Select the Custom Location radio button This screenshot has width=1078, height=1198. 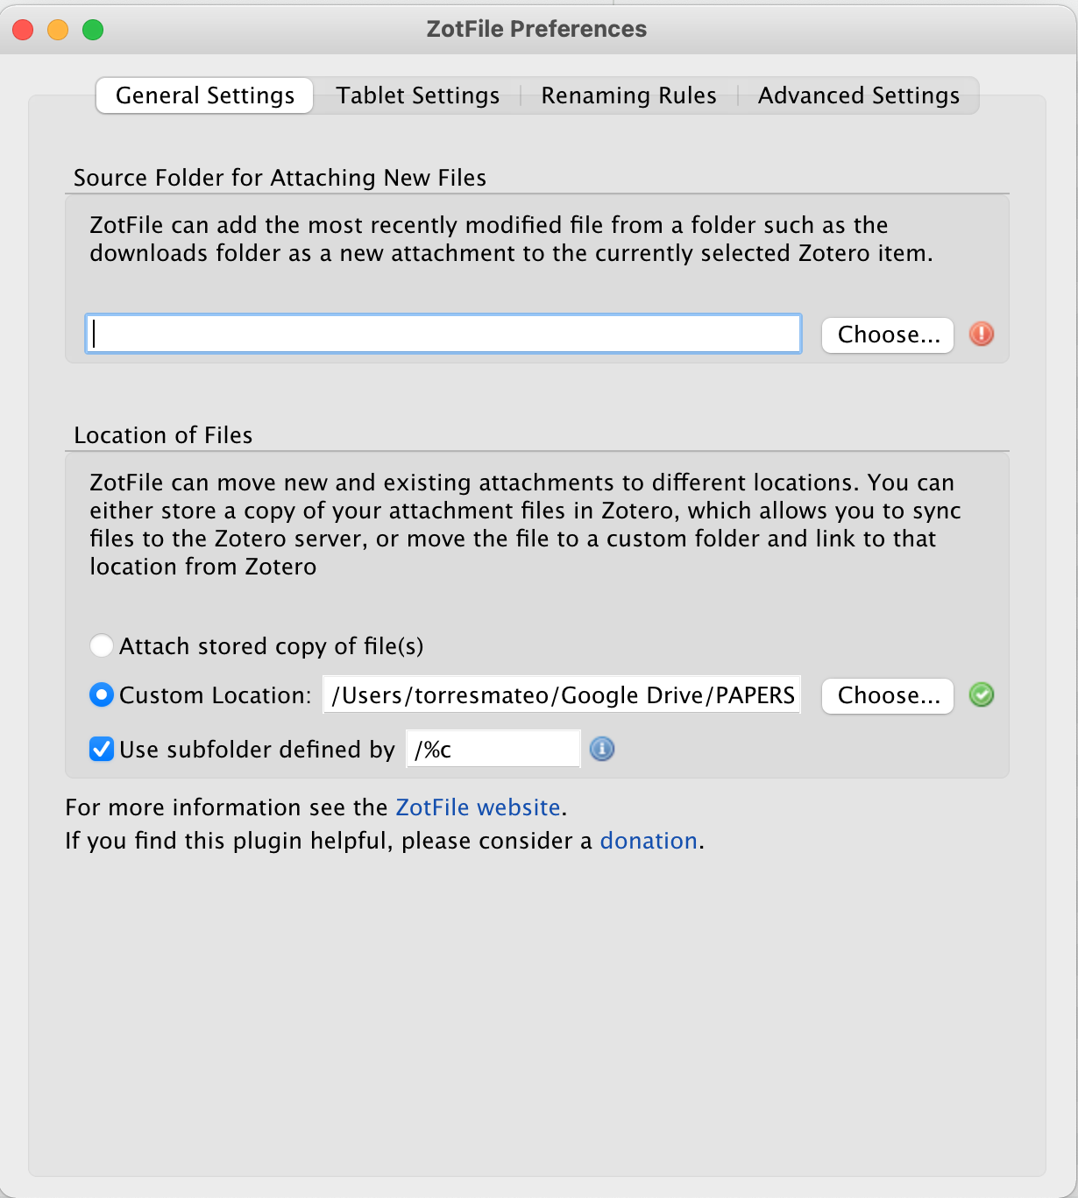101,694
